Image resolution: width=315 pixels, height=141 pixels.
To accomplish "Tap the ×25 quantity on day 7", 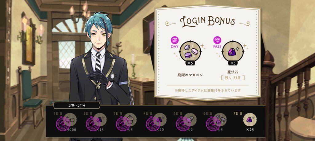I will pos(250,130).
